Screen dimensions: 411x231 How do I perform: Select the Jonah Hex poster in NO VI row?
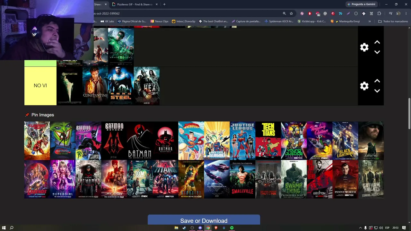pos(146,86)
